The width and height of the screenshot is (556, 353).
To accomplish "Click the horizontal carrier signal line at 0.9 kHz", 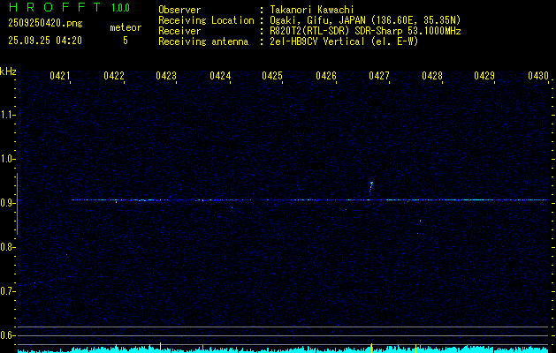I will click(x=310, y=200).
